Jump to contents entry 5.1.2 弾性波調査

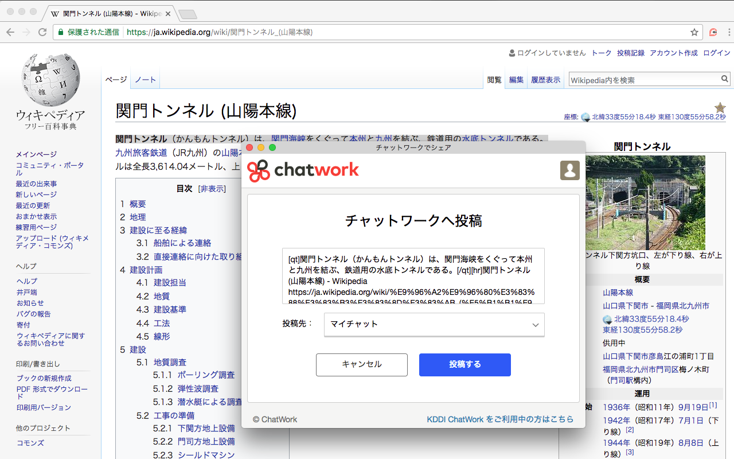(186, 388)
